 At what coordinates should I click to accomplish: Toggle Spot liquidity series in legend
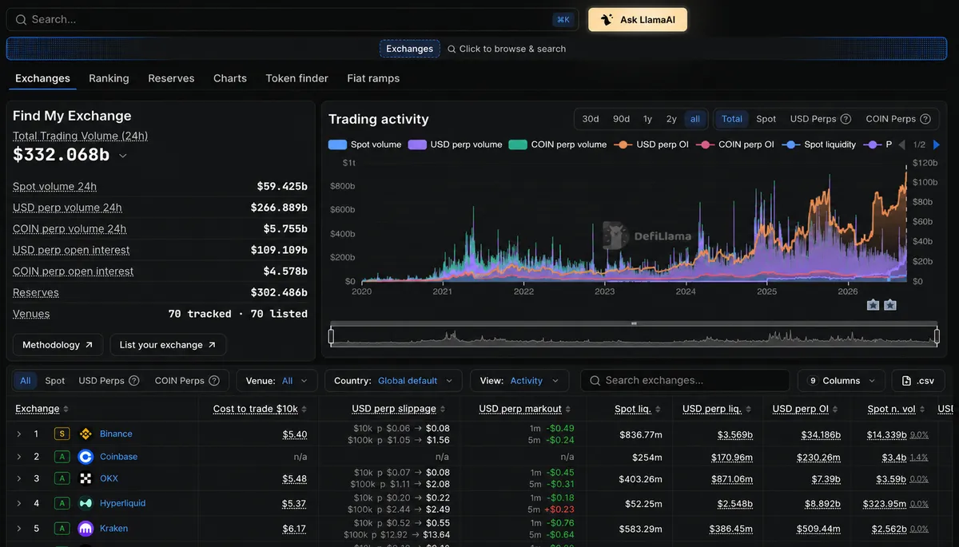tap(819, 145)
